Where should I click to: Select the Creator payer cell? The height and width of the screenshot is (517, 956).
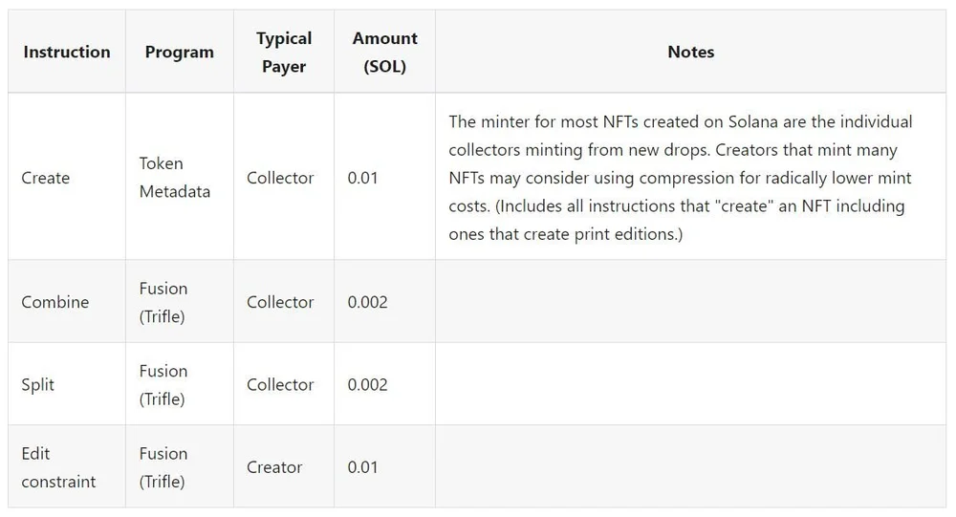pyautogui.click(x=274, y=467)
